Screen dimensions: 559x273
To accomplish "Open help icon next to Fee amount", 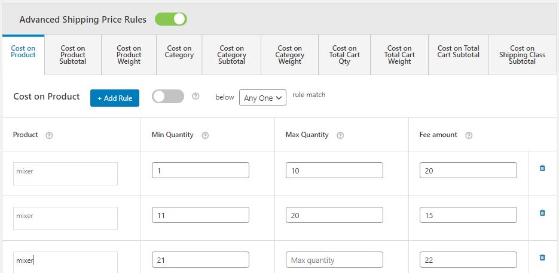I will click(x=469, y=135).
